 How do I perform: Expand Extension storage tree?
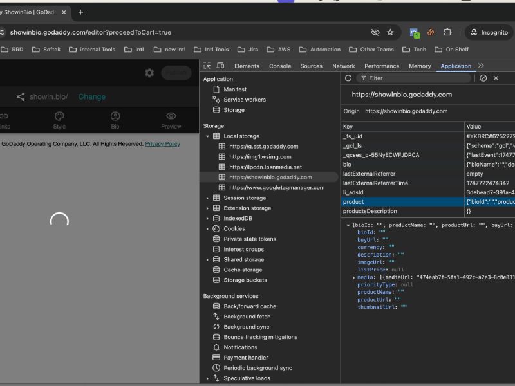coord(207,208)
